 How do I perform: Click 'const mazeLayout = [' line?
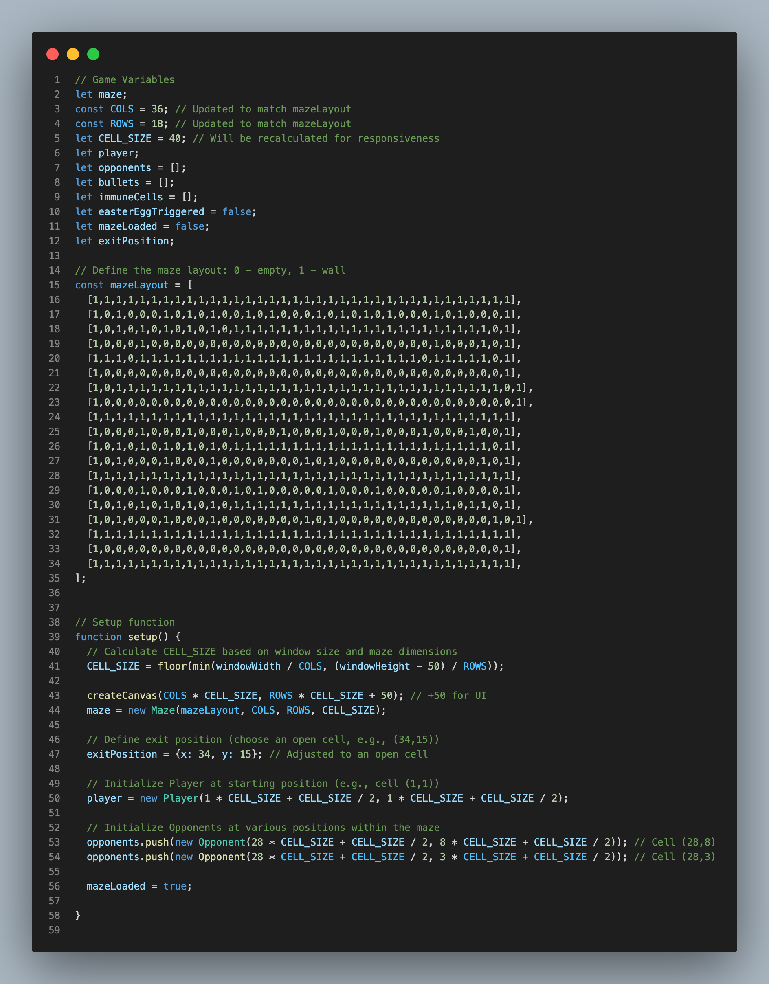click(134, 285)
